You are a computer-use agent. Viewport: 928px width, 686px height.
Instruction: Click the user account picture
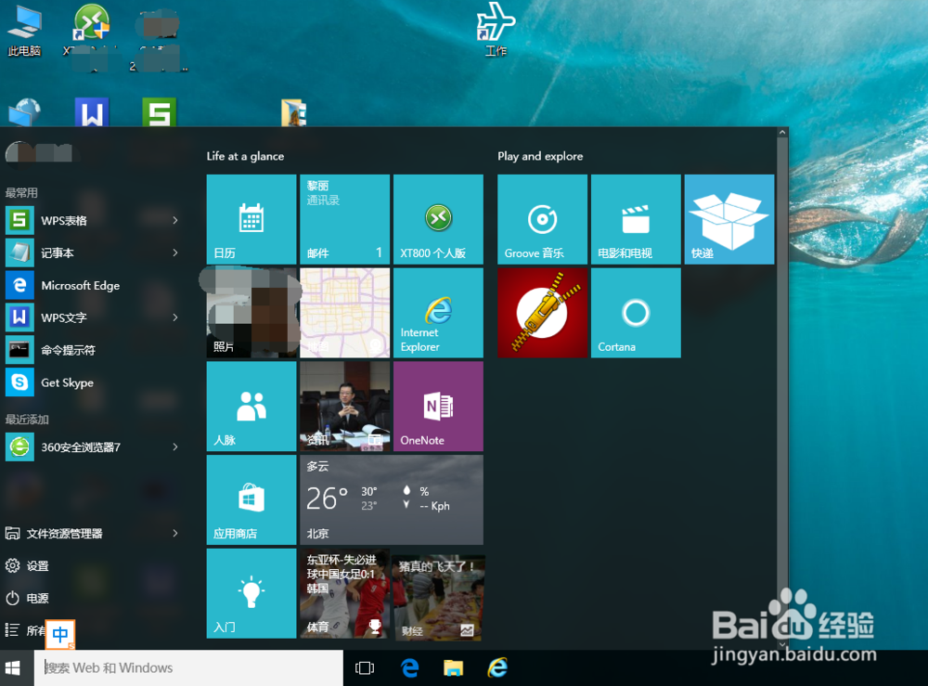[19, 153]
